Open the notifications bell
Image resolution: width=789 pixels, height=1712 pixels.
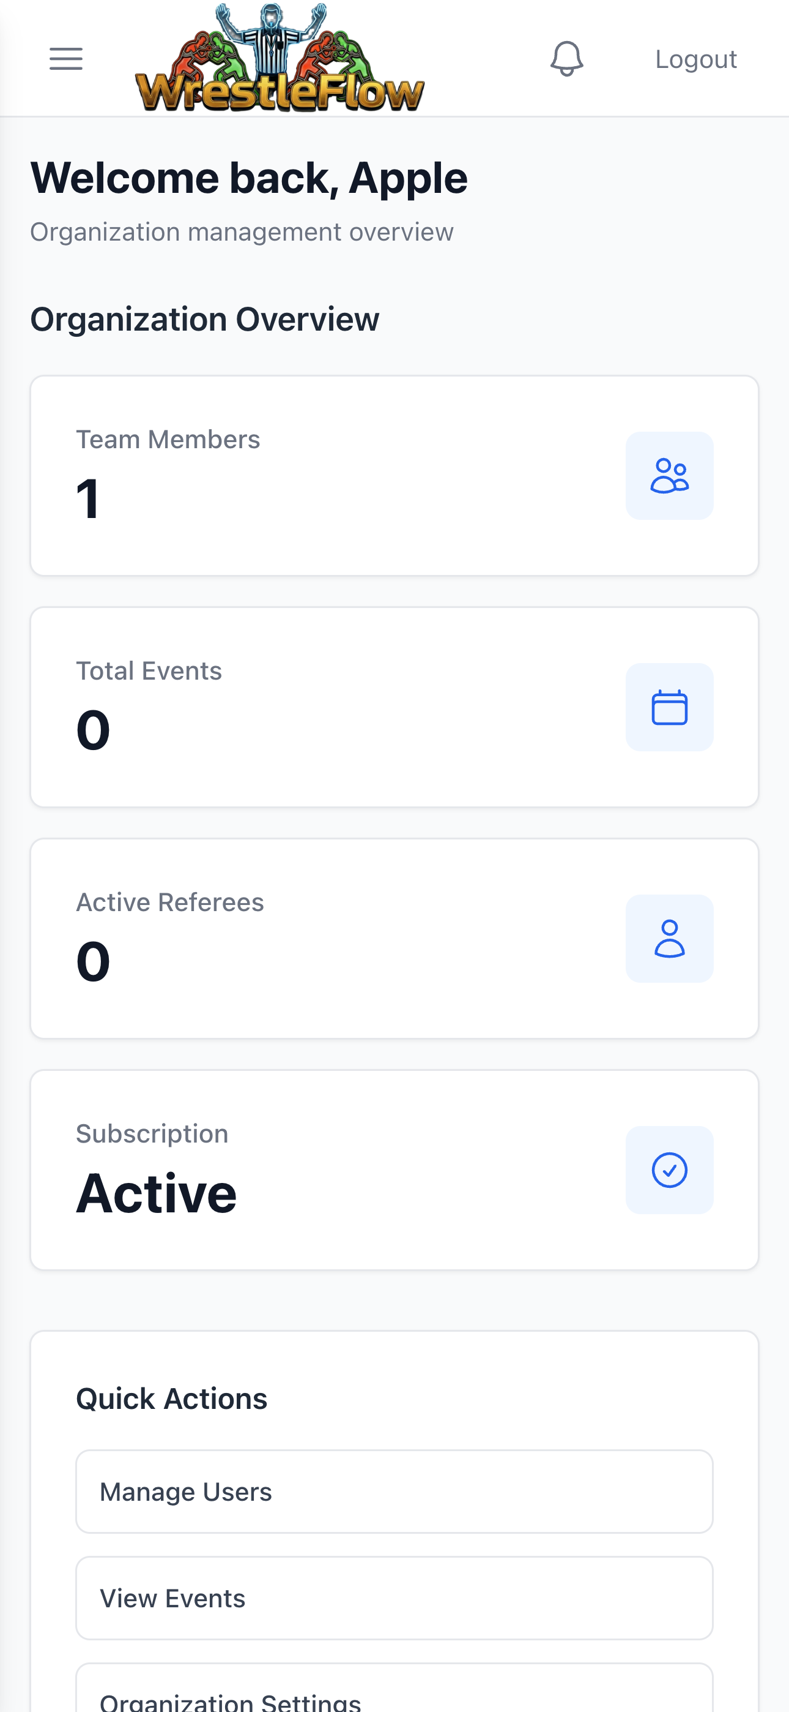[566, 59]
